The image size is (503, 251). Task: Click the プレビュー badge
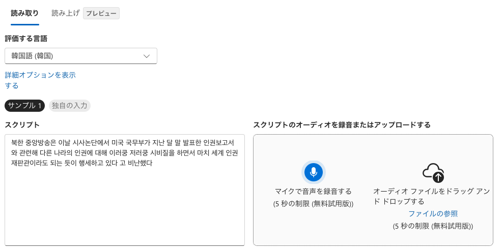[101, 13]
